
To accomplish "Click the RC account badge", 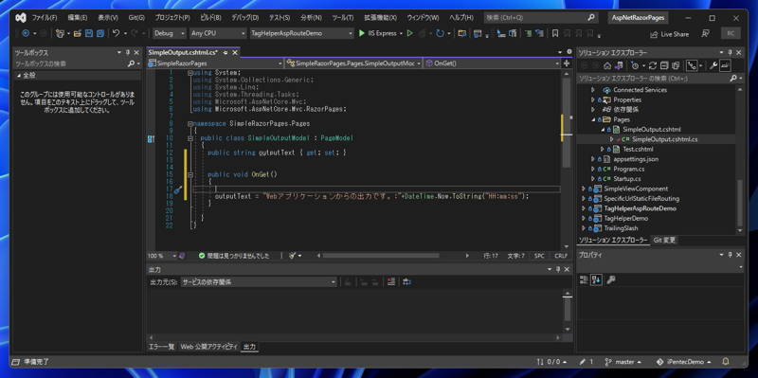I will coord(731,33).
